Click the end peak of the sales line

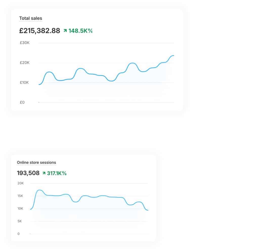pyautogui.click(x=173, y=56)
